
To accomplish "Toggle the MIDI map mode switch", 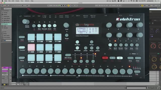I will (x=149, y=5).
